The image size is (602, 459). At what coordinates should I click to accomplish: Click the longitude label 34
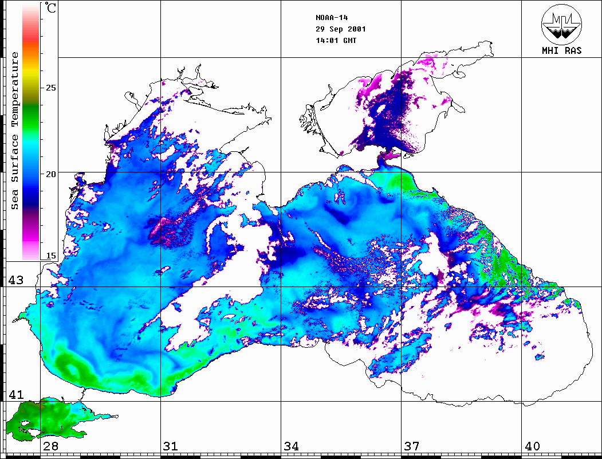291,446
